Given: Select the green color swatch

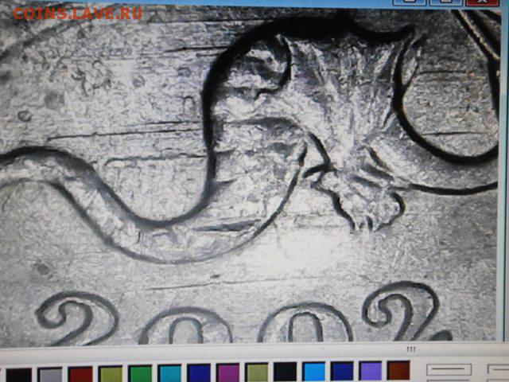Looking at the screenshot, I should [x=140, y=373].
